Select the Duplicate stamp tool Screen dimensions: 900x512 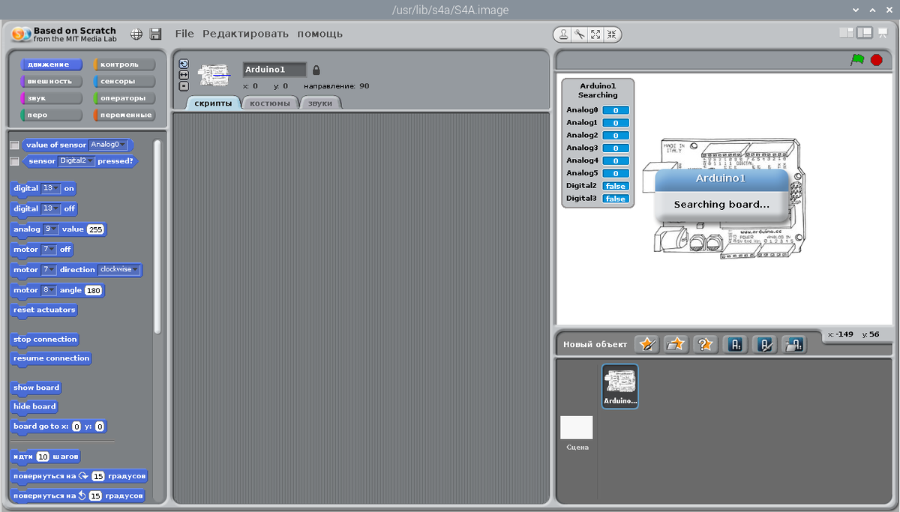click(x=563, y=34)
